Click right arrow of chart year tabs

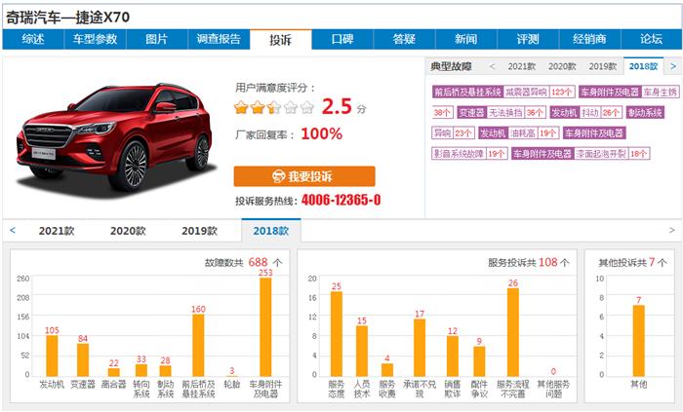[x=671, y=230]
